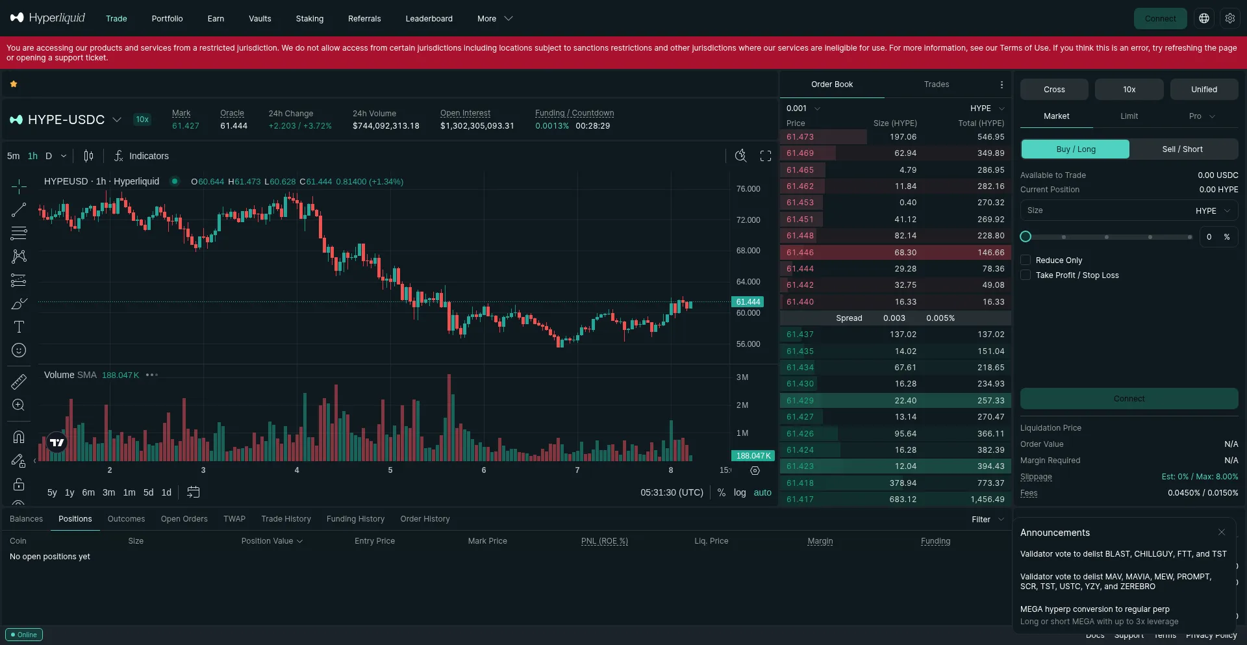
Task: Open the Leaderboard page
Action: pyautogui.click(x=429, y=18)
